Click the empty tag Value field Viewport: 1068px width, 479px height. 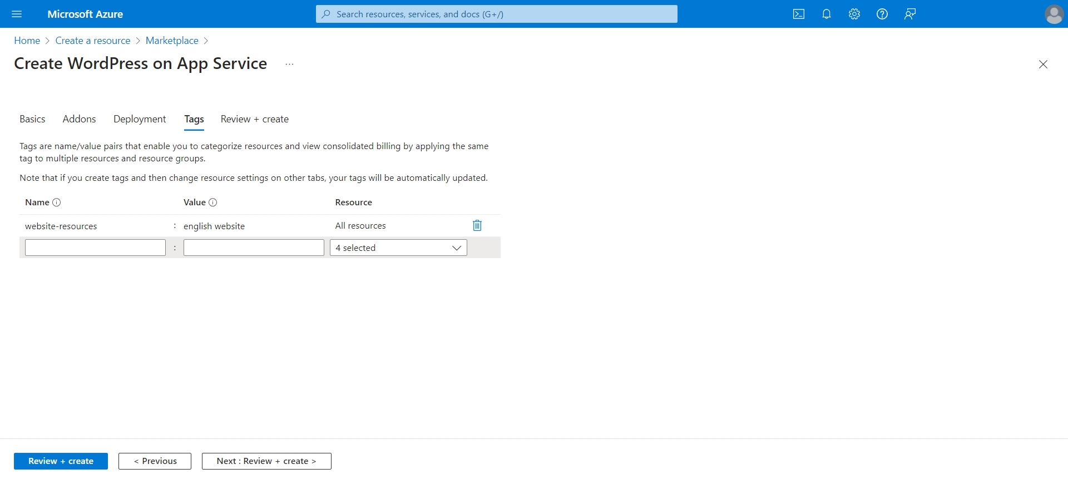(254, 248)
